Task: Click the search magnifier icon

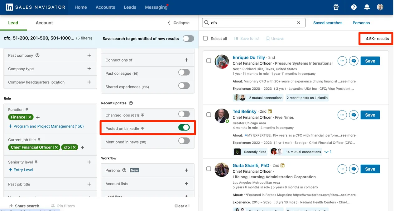Action: 206,23
